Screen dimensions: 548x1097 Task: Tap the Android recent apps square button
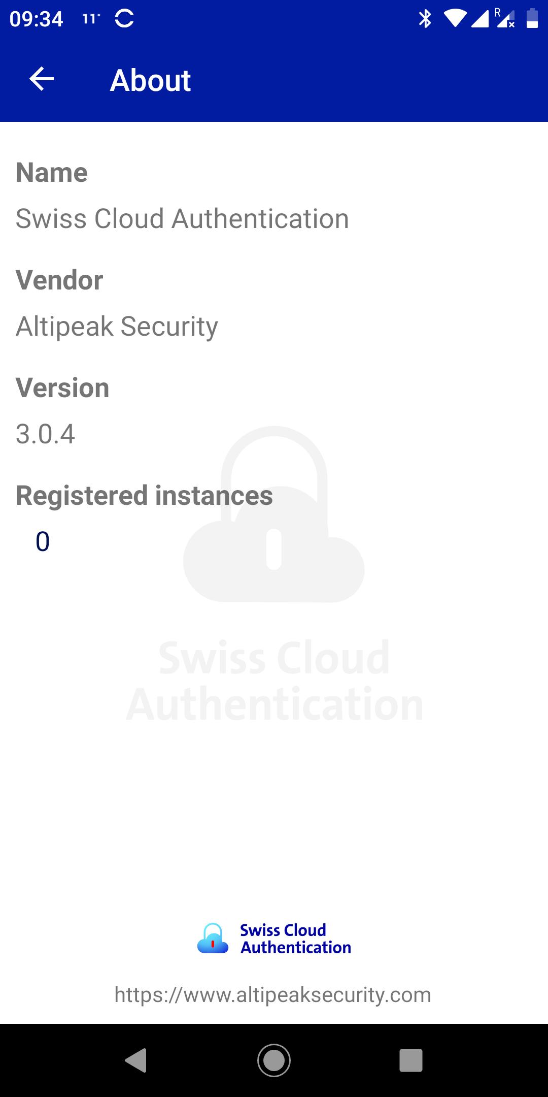point(411,1060)
